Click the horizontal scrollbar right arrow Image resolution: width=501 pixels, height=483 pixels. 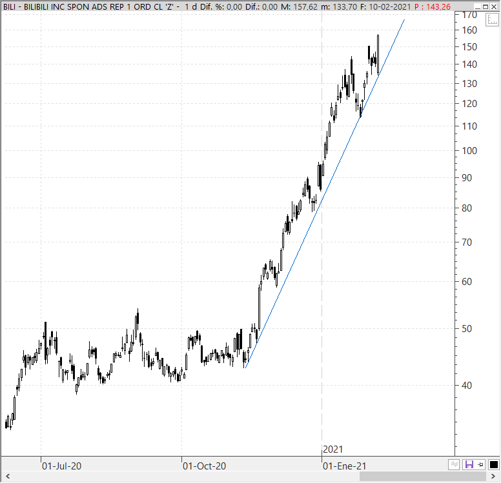click(493, 477)
